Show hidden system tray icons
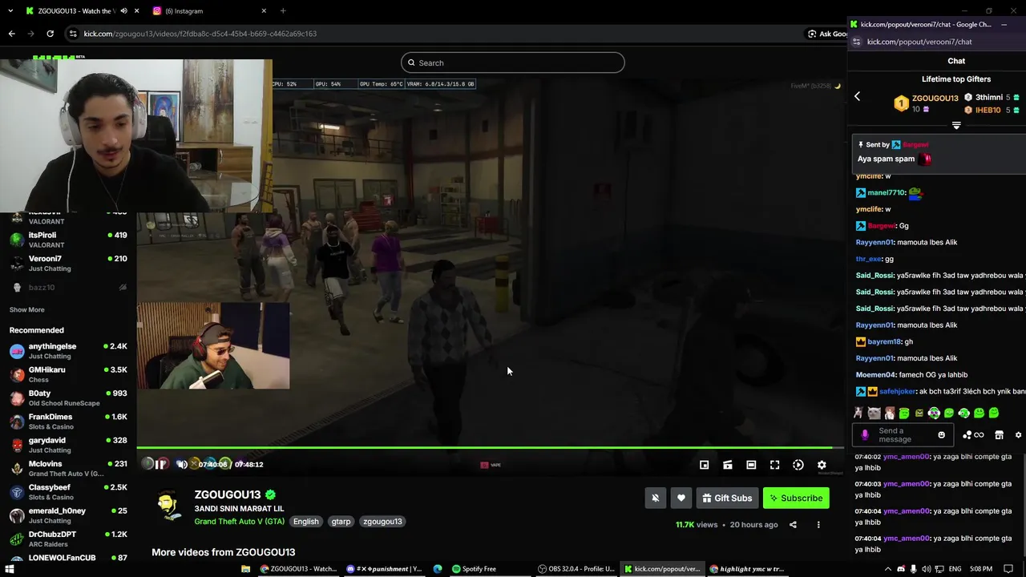 [887, 569]
